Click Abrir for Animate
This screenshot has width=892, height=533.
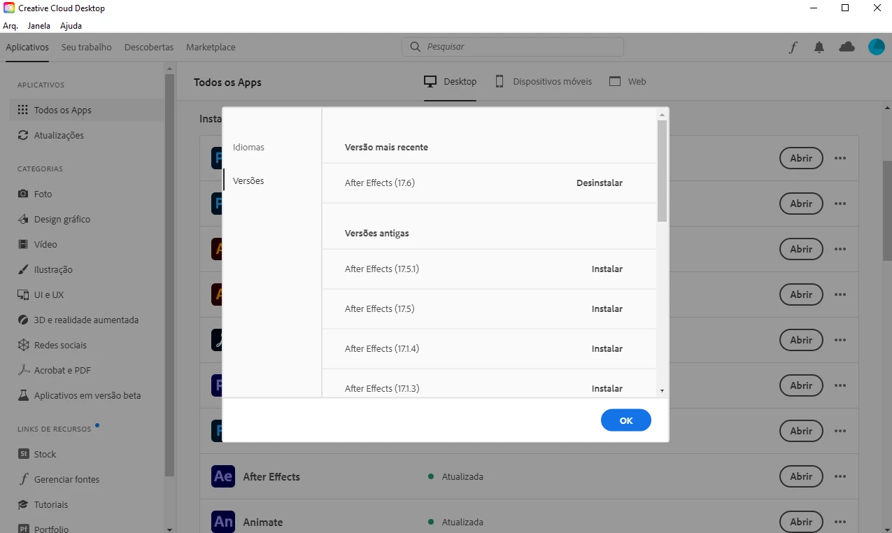point(801,522)
